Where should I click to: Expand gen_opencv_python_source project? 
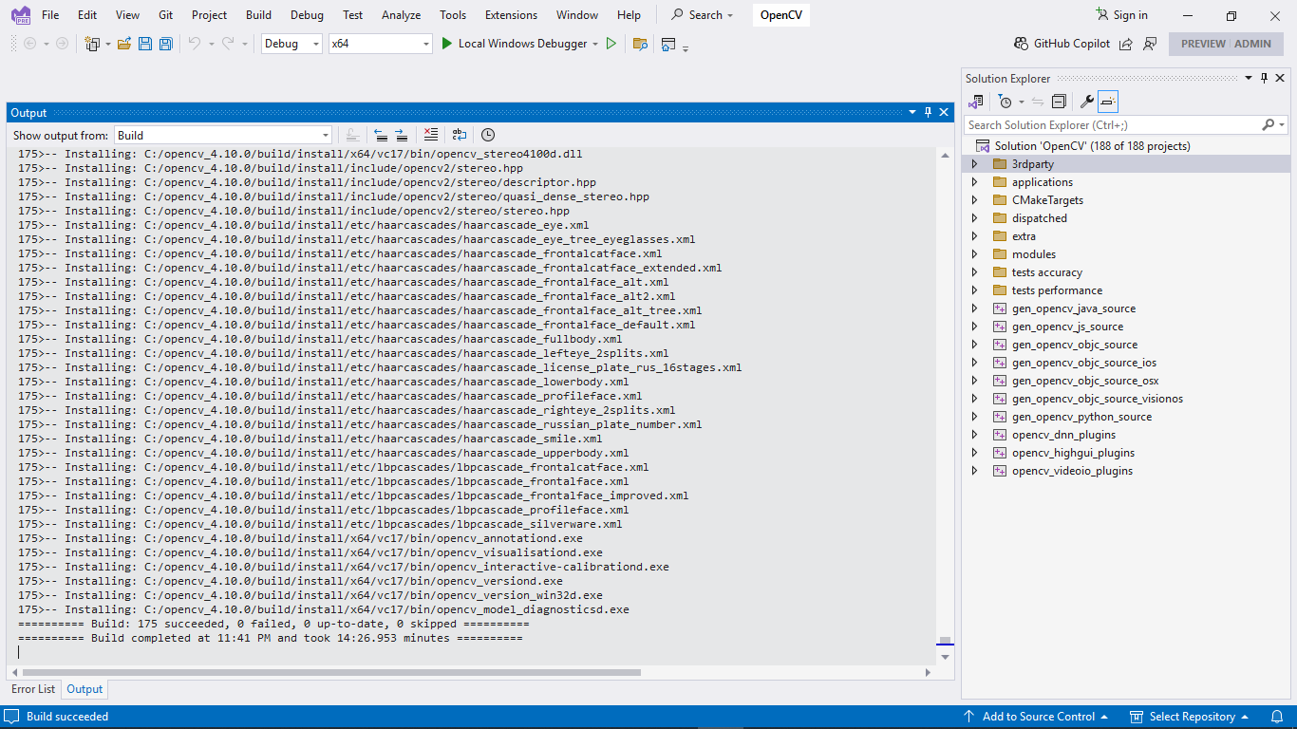click(x=974, y=417)
